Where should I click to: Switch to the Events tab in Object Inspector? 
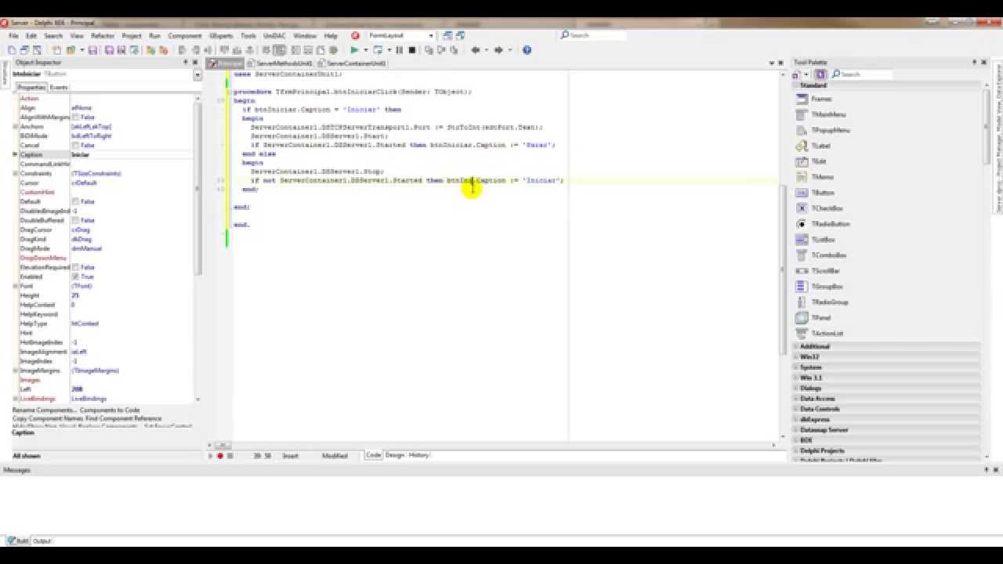click(x=59, y=87)
